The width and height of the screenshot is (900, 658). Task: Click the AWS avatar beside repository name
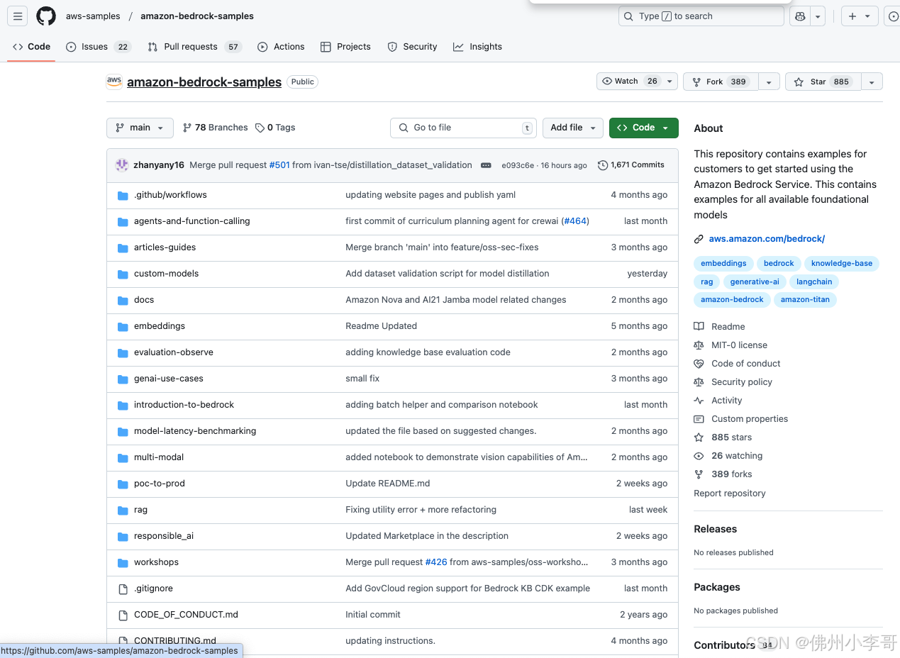click(114, 82)
